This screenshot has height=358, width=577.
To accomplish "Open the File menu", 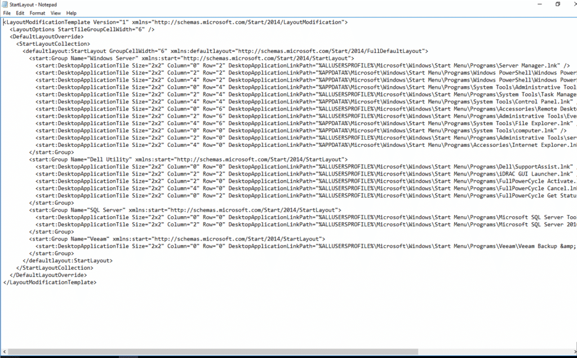I will click(7, 12).
